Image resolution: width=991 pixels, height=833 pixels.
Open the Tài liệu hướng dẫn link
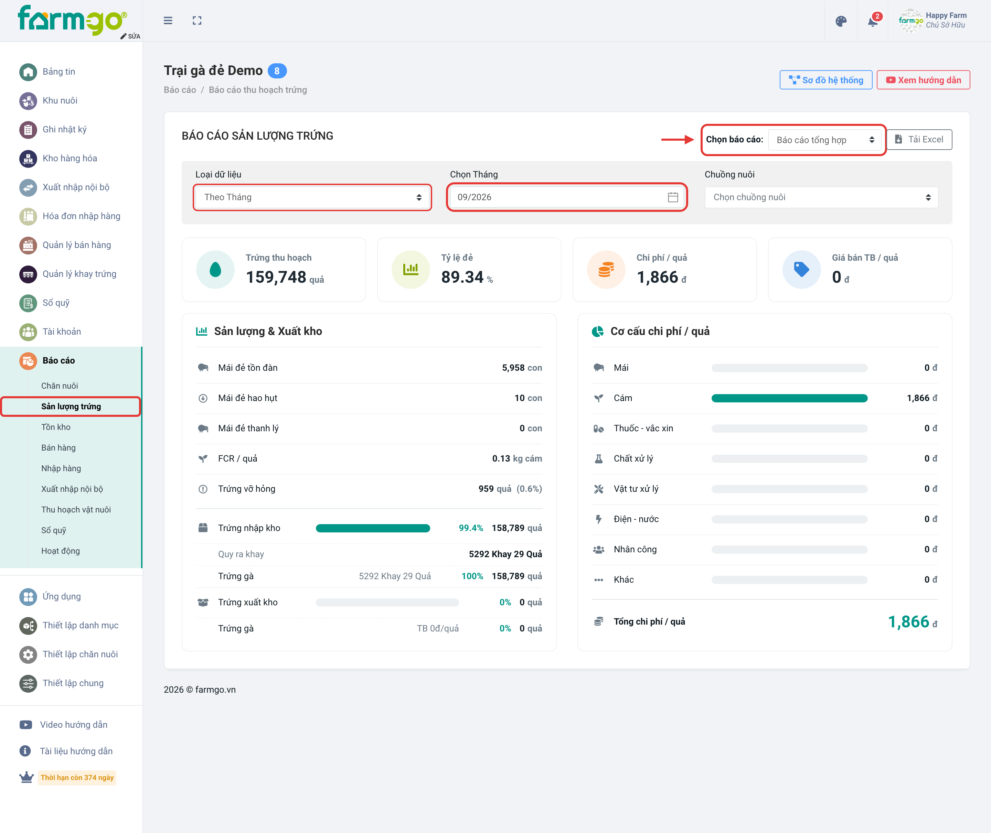[76, 751]
